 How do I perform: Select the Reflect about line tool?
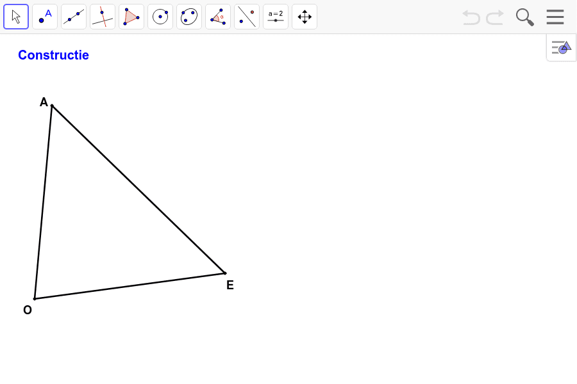pyautogui.click(x=247, y=17)
